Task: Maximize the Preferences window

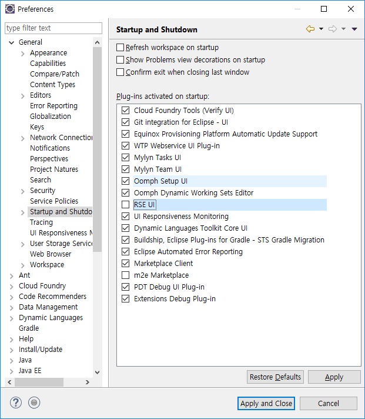Action: 324,9
